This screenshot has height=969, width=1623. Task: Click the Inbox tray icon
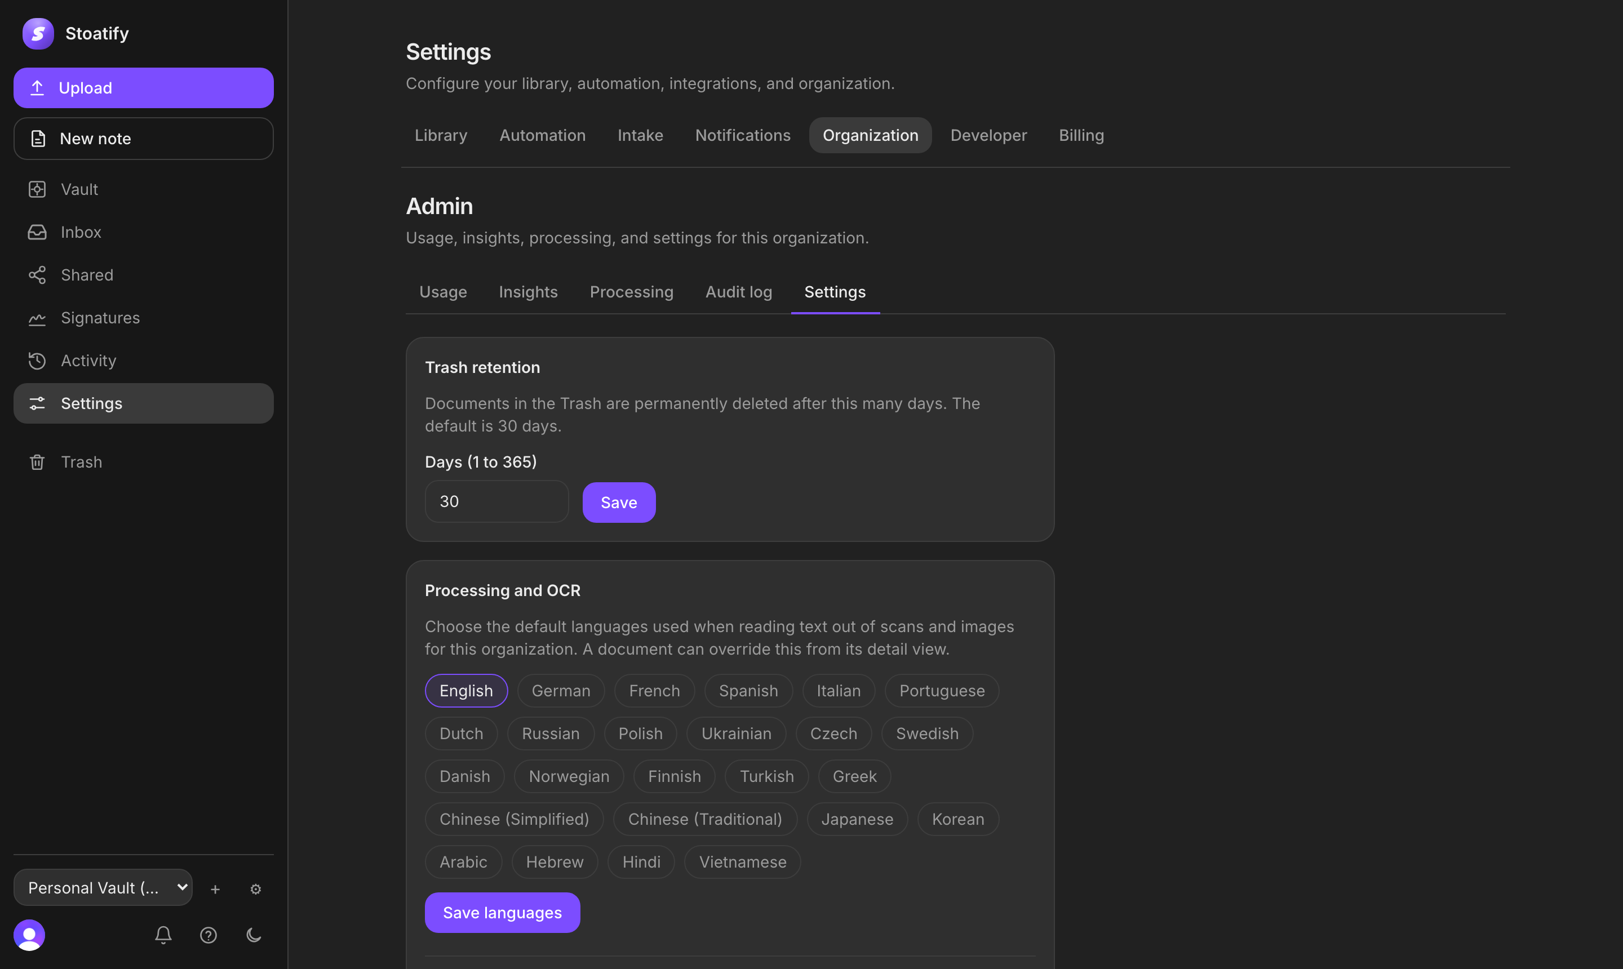point(37,232)
